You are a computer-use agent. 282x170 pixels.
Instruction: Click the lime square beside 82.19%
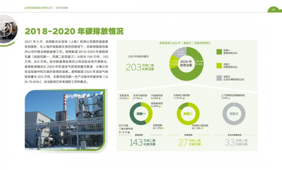pyautogui.click(x=202, y=128)
